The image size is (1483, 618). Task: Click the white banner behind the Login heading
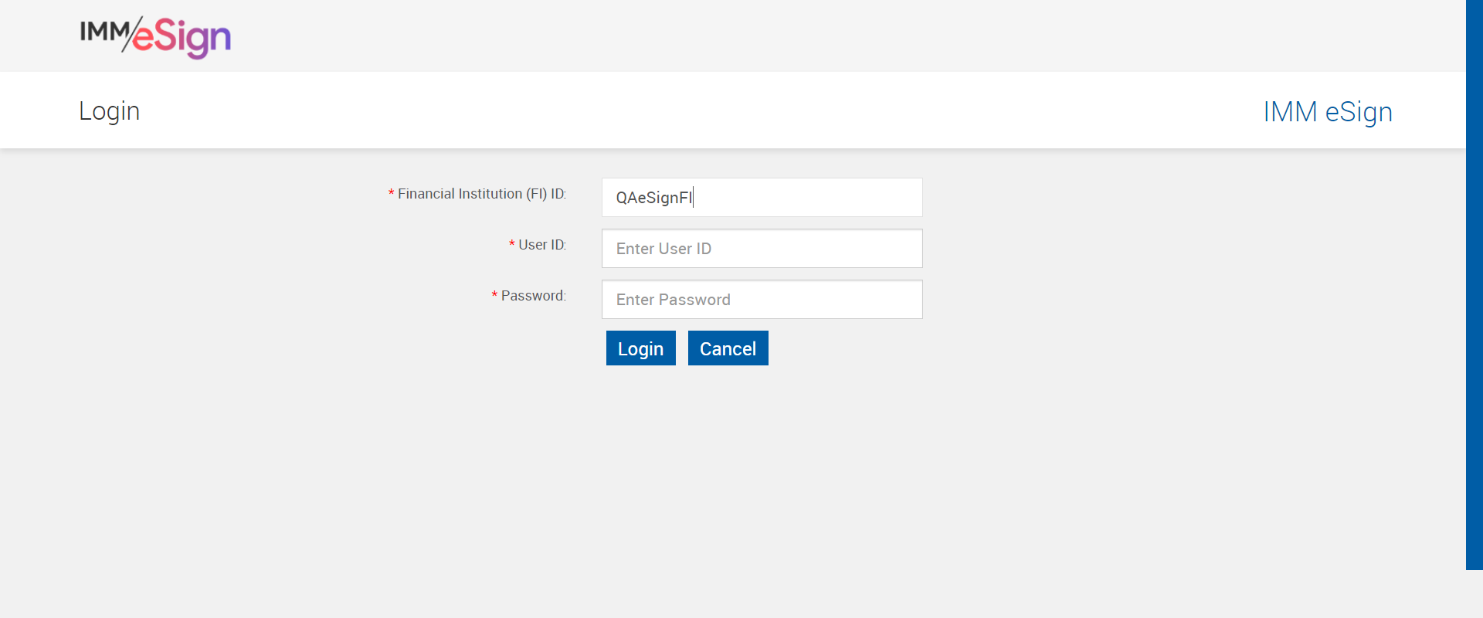click(695, 110)
